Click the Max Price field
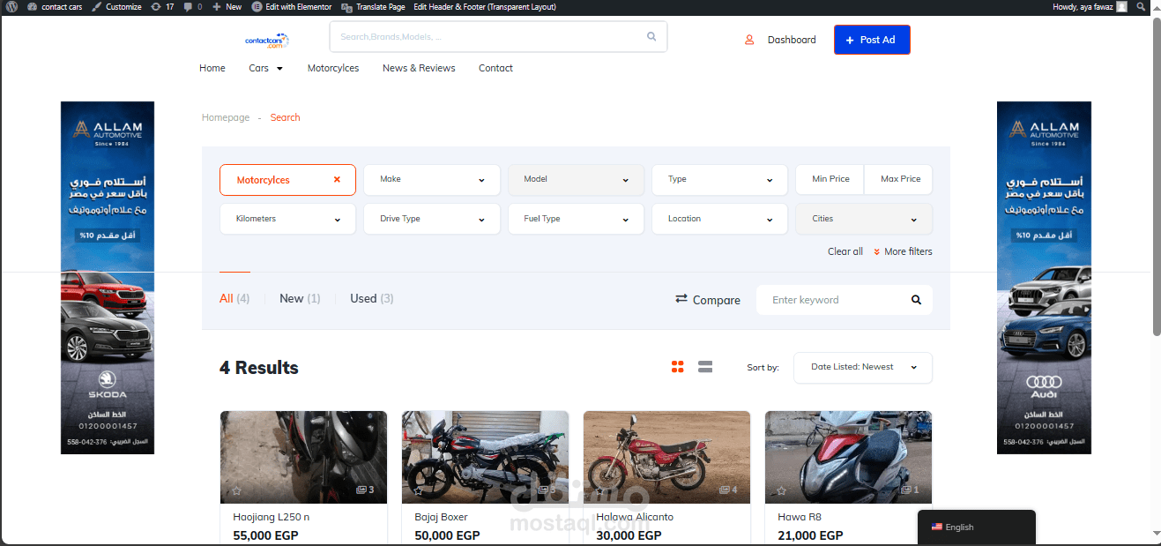The width and height of the screenshot is (1161, 546). click(x=900, y=179)
